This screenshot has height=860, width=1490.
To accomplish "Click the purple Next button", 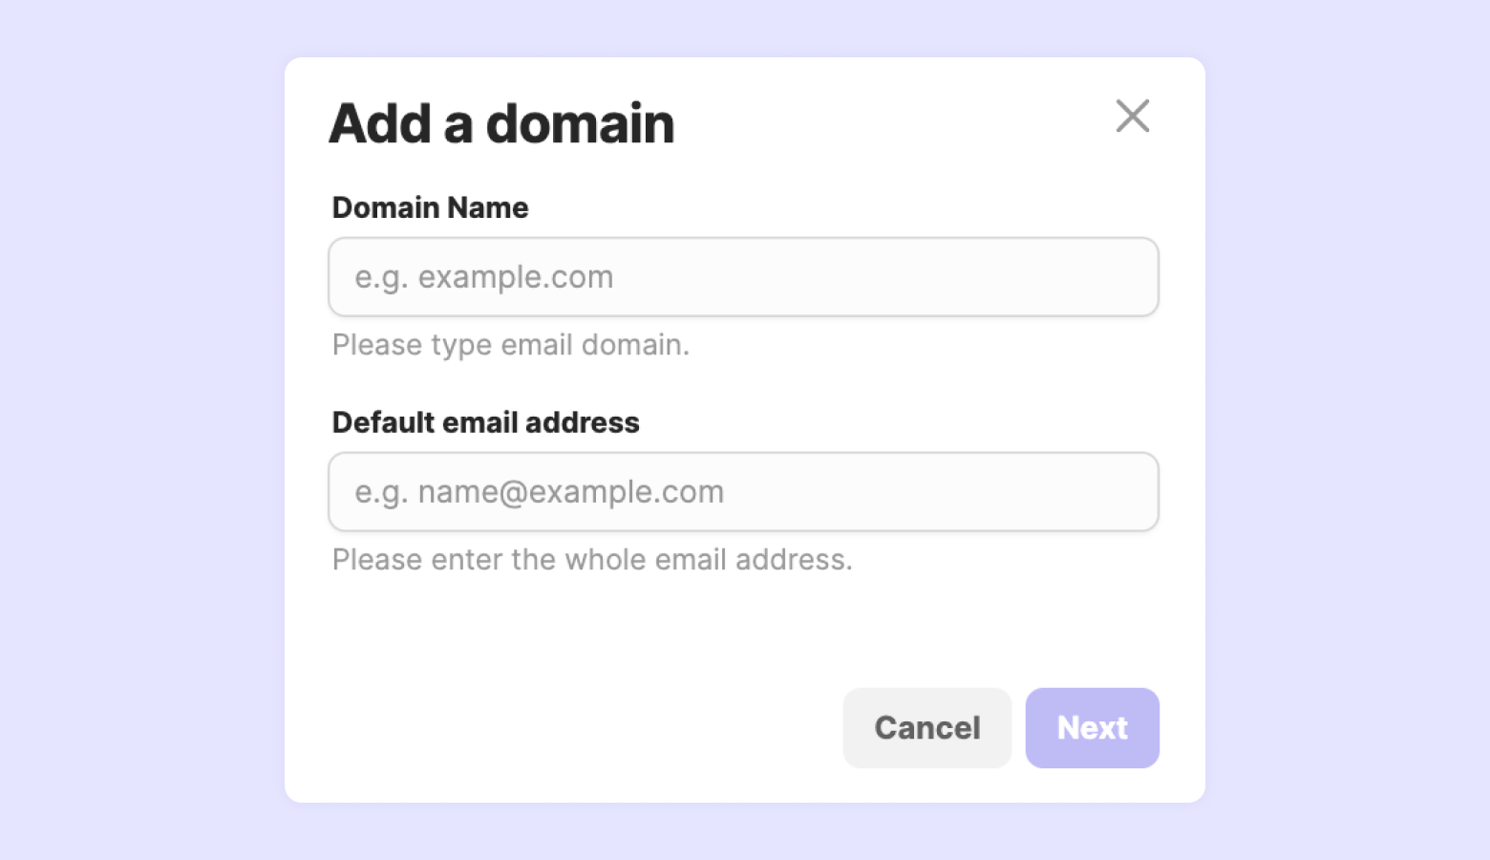I will pos(1092,728).
